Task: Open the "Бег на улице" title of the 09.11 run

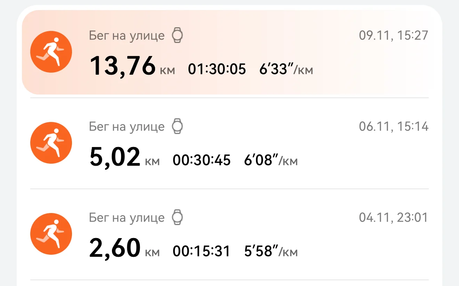Action: pos(127,35)
